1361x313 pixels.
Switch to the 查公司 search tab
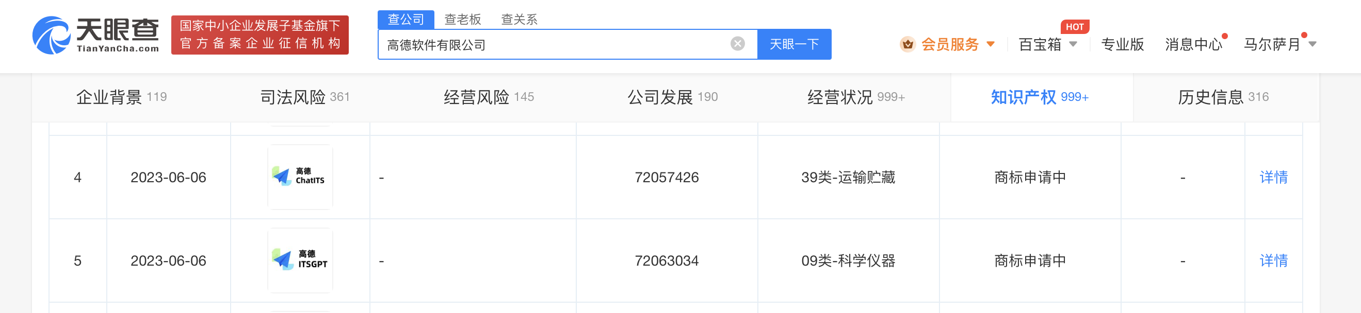406,20
